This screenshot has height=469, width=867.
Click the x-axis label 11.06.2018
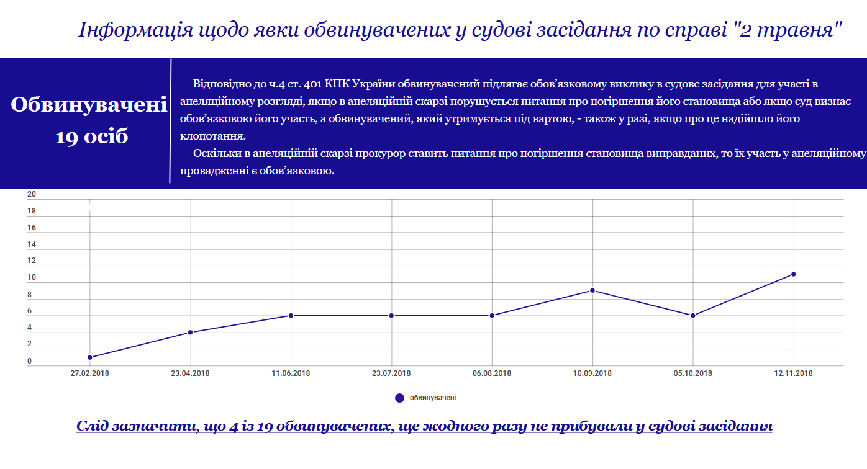pos(291,373)
